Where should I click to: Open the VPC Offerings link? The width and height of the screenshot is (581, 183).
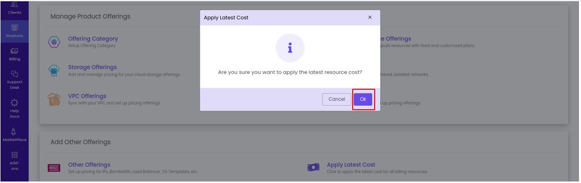point(87,96)
